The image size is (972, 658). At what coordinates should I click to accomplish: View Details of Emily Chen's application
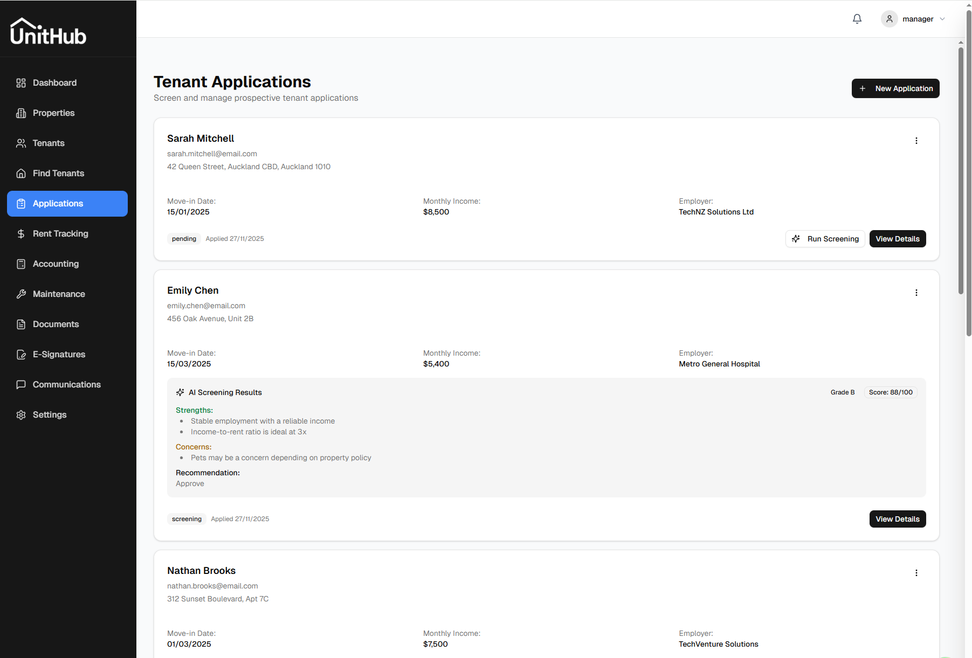(x=897, y=519)
